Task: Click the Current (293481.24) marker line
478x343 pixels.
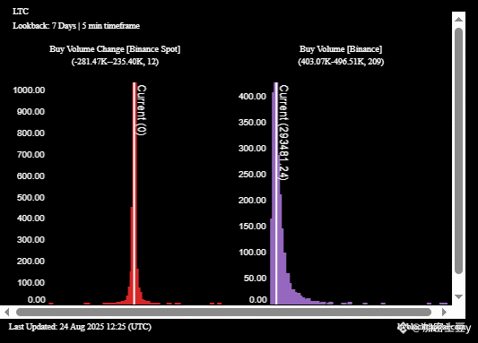Action: [x=276, y=193]
